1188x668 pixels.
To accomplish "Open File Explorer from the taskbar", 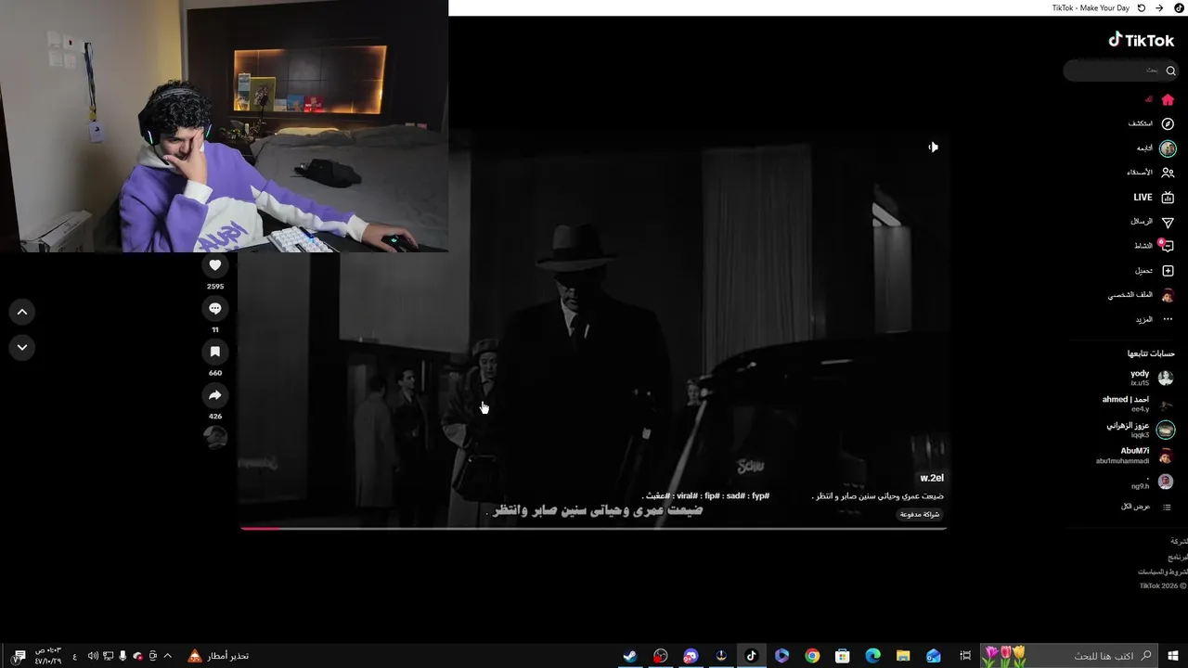I will tap(903, 656).
